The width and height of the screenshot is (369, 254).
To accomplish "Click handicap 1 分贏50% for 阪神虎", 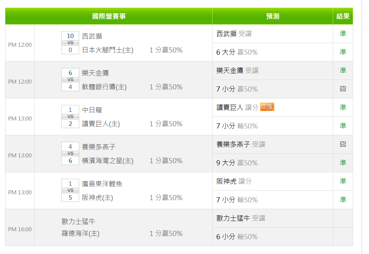I will tap(166, 198).
